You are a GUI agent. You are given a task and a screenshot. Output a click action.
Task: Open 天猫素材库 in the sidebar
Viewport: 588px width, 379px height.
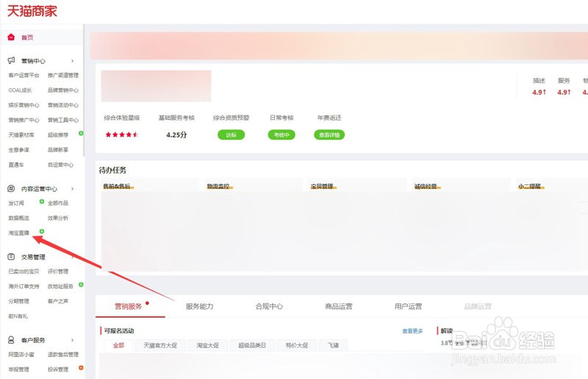coord(21,135)
